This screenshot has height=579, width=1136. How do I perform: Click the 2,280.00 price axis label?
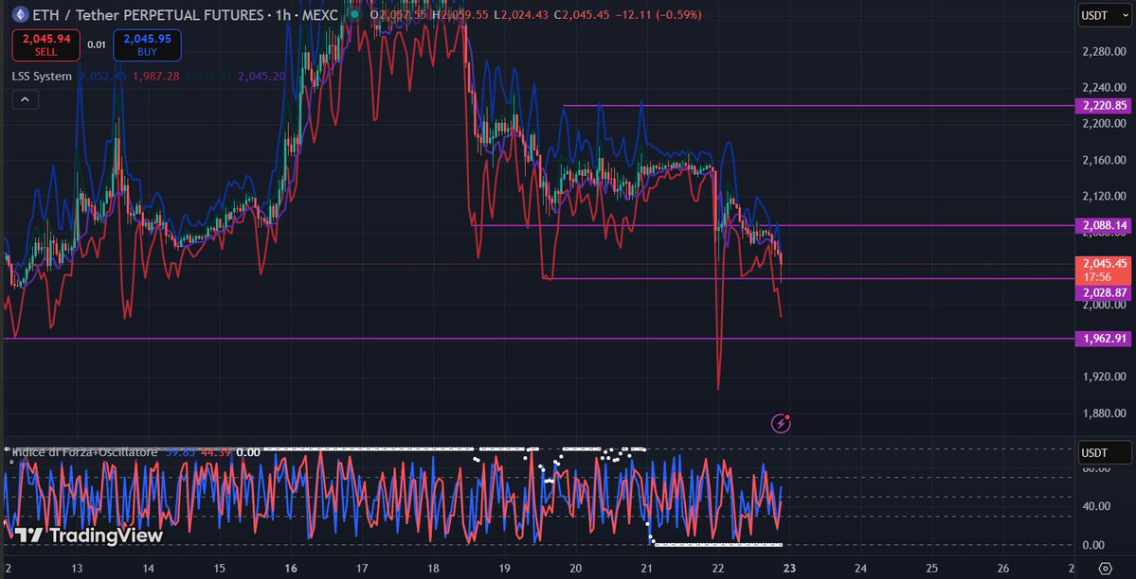(1104, 51)
